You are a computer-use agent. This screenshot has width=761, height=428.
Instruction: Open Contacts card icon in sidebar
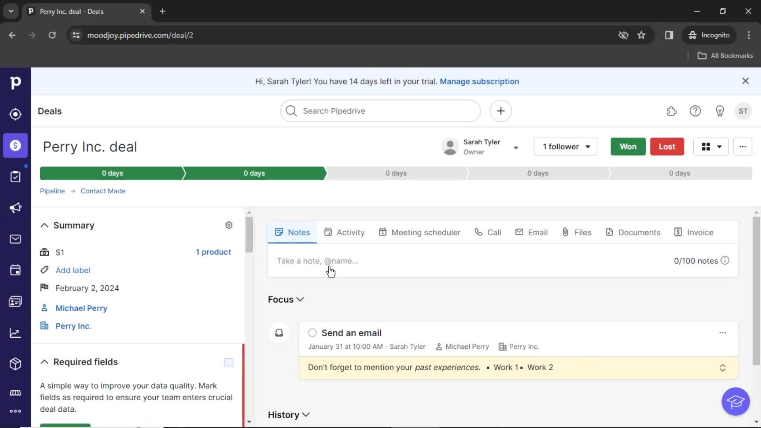click(x=15, y=302)
